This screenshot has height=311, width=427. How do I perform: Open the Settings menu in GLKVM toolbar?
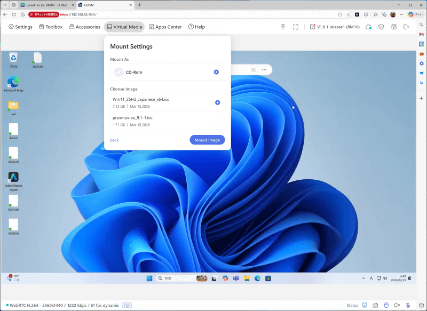[x=20, y=27]
